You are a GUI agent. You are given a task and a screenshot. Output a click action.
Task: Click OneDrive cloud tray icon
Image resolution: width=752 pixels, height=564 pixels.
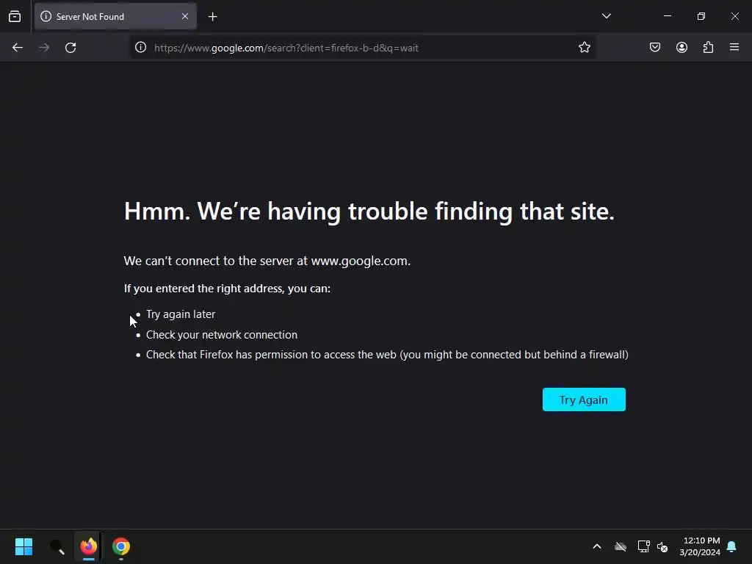[x=621, y=546]
